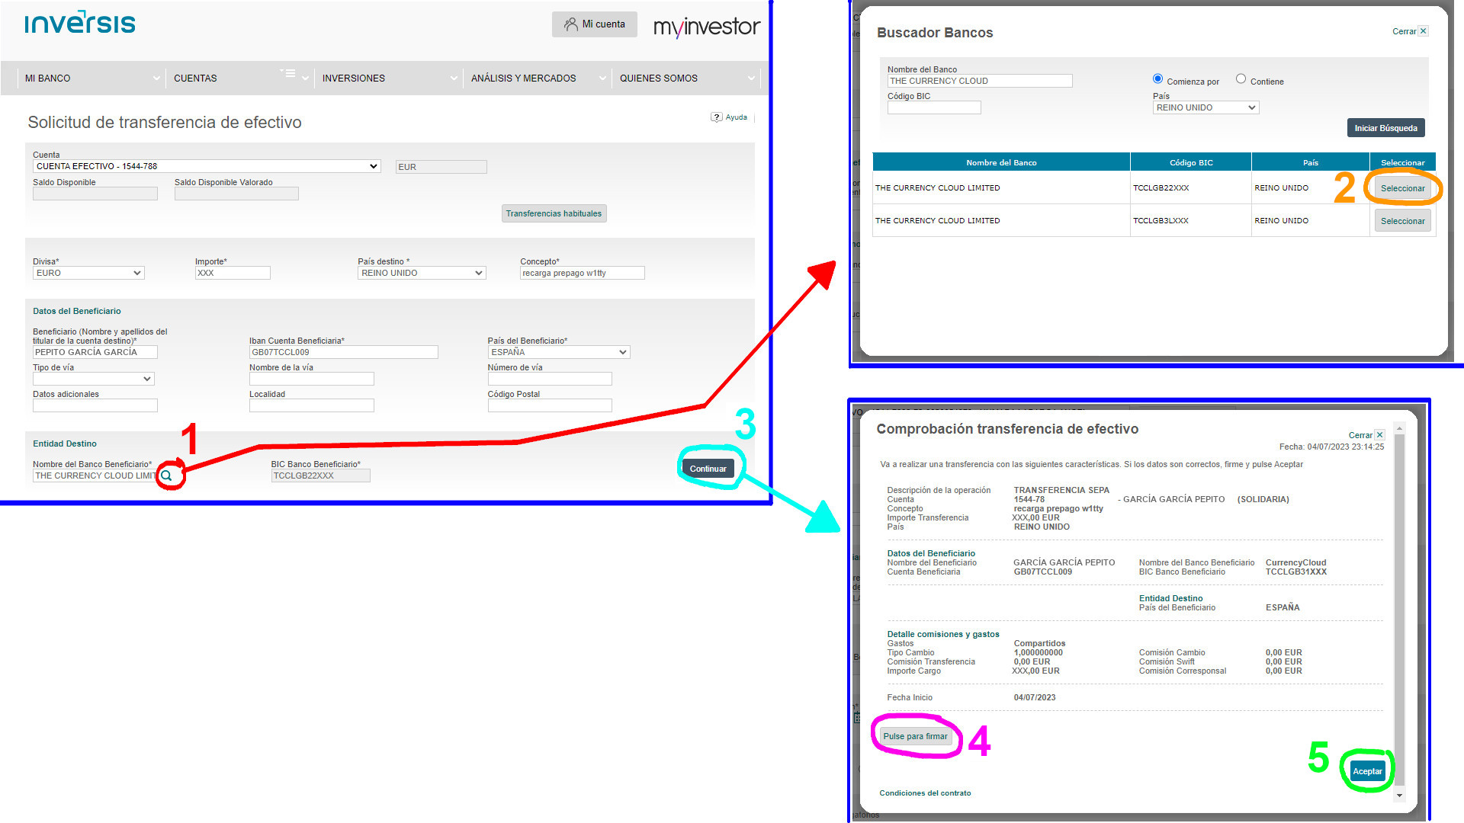Image resolution: width=1464 pixels, height=823 pixels.
Task: Open the Ayuda help icon
Action: (716, 117)
